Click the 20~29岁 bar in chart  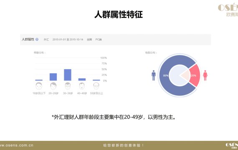[x=53, y=77]
